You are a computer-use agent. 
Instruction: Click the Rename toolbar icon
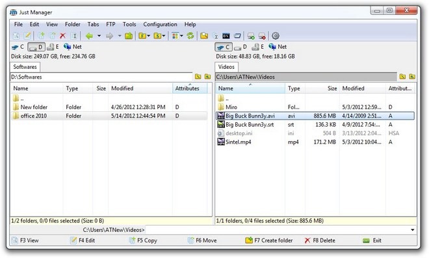[74, 36]
